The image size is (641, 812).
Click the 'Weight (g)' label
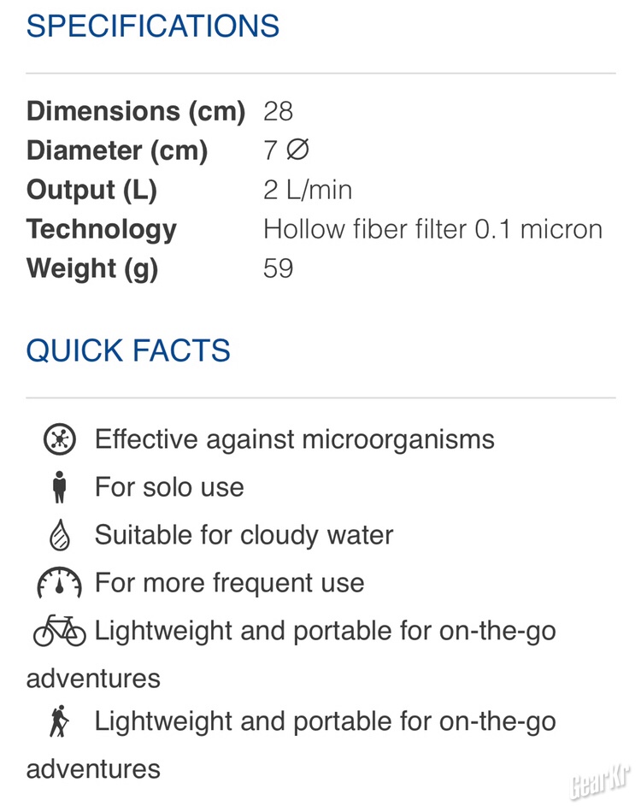tap(92, 268)
